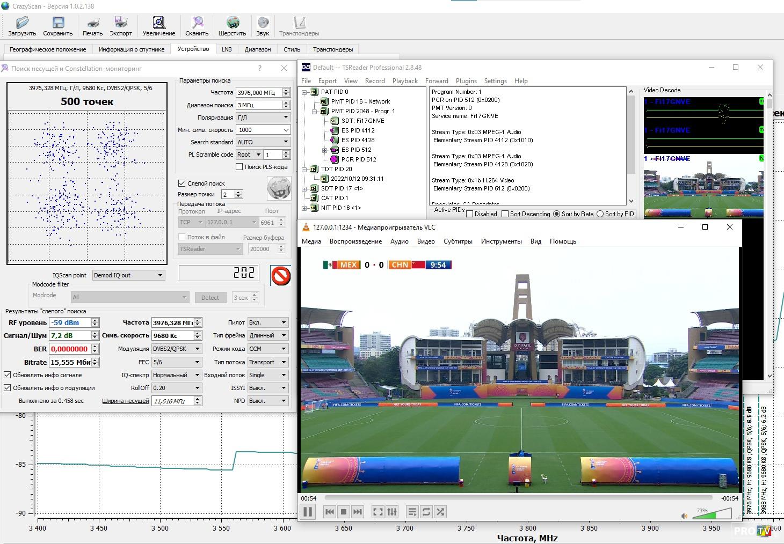Image resolution: width=784 pixels, height=544 pixels.
Task: Switch to the LNB tab
Action: click(227, 49)
